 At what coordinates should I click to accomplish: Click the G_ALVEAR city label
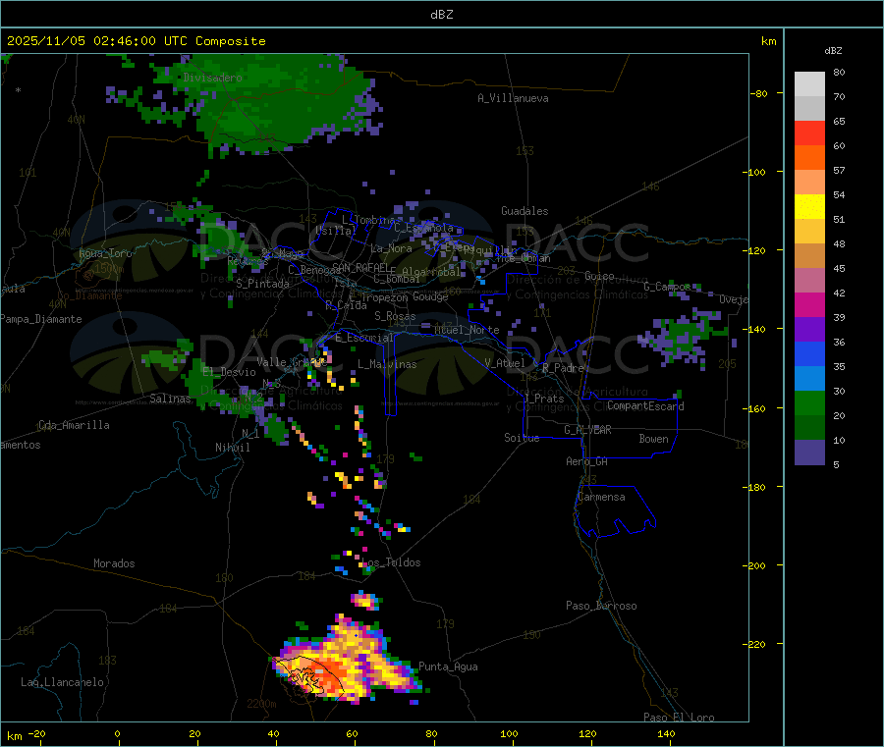pyautogui.click(x=587, y=430)
